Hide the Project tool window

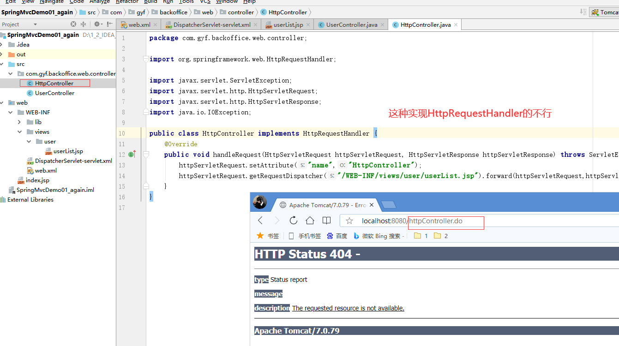(110, 24)
